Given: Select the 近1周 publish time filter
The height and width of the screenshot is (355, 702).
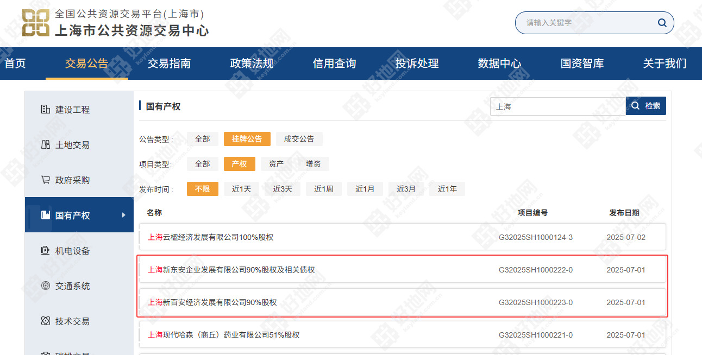Looking at the screenshot, I should [x=324, y=189].
